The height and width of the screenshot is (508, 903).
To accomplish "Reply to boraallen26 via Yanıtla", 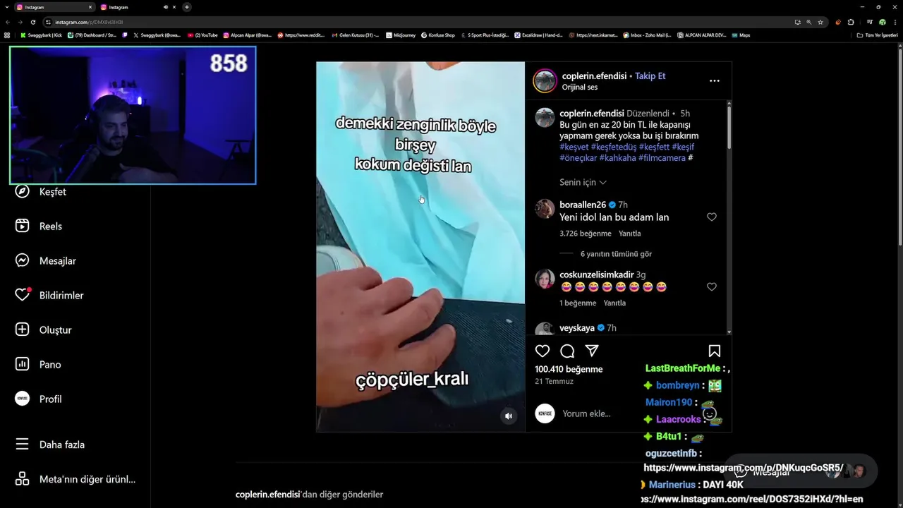I will click(629, 234).
